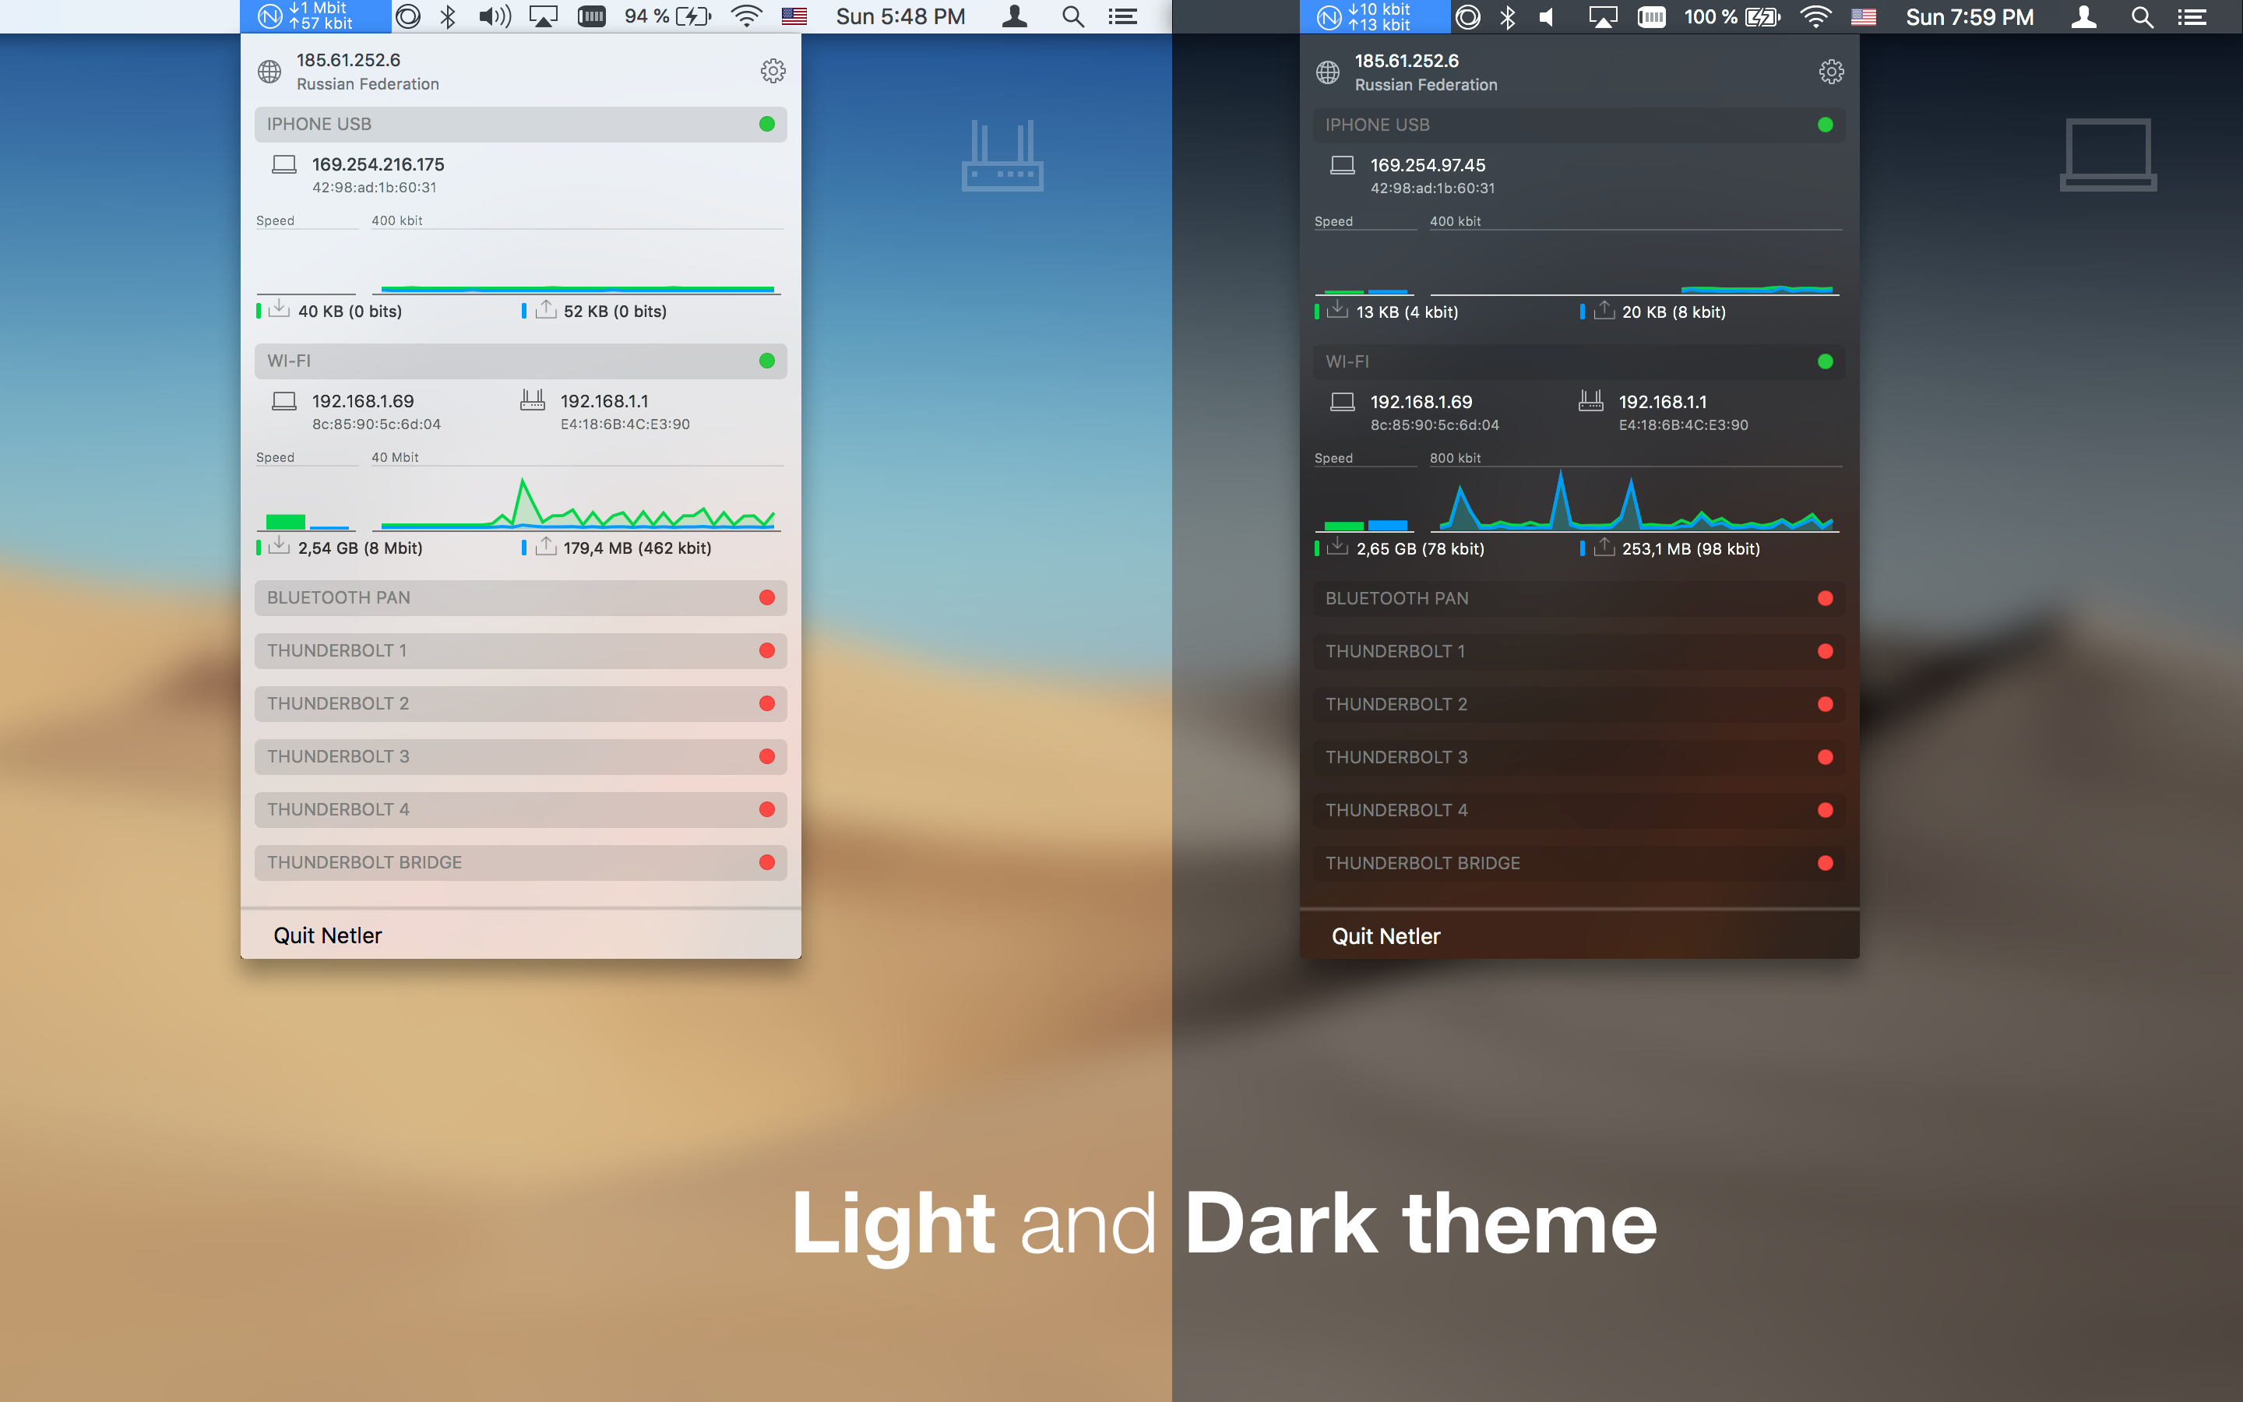Collapse WI-FI section in dark panel
2243x1402 pixels.
(1579, 361)
